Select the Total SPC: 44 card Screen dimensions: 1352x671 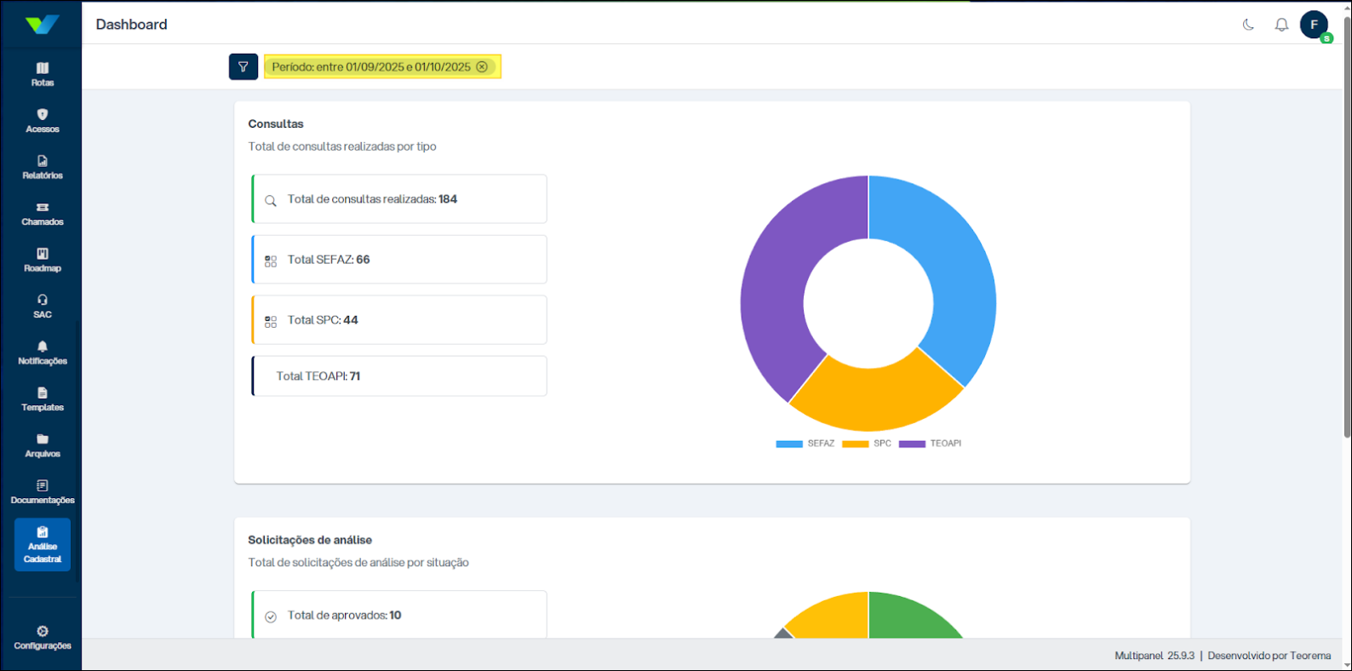399,320
